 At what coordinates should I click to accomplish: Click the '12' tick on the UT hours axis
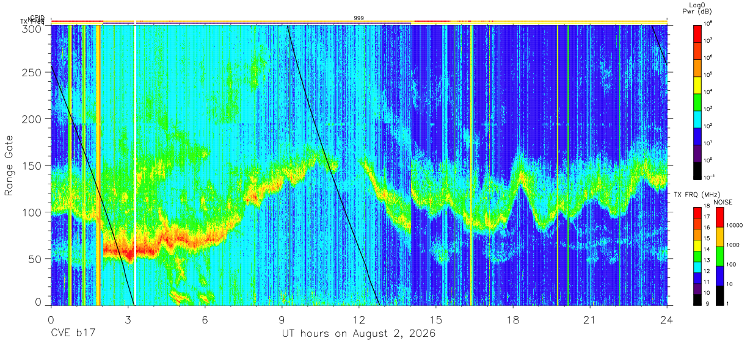359,319
